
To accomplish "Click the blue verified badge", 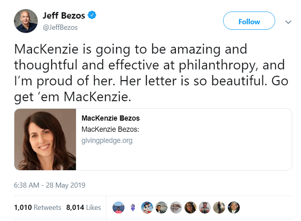I will 92,15.
